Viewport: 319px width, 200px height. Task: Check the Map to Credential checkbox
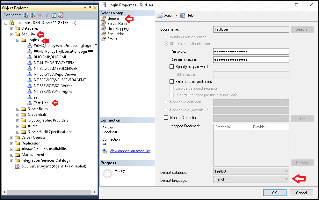point(166,118)
